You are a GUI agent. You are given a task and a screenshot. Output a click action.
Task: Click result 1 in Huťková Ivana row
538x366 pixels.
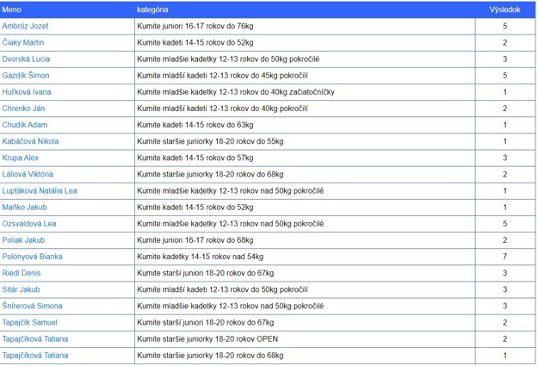coord(505,92)
